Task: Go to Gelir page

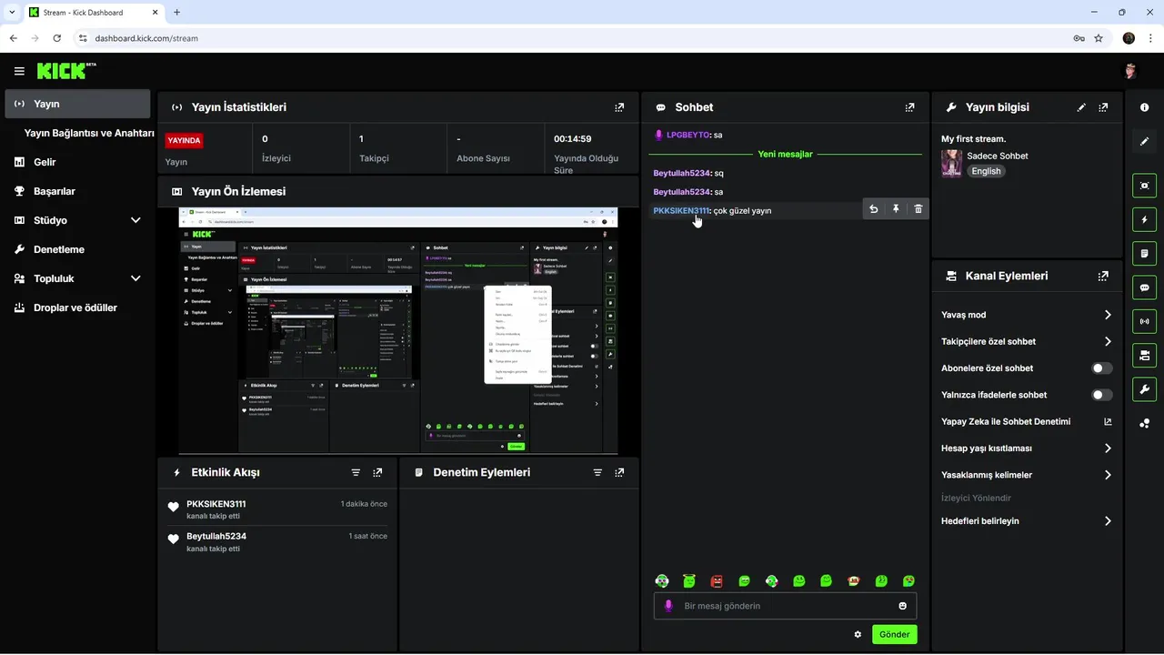Action: [x=78, y=162]
